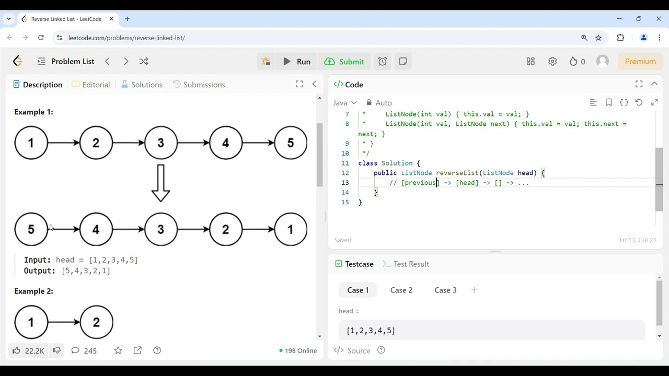Add a new testcase plus

pos(474,290)
